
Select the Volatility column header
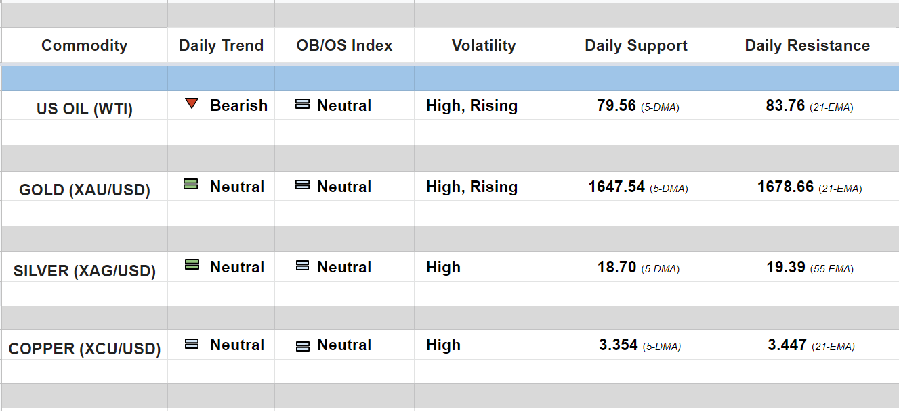pyautogui.click(x=484, y=46)
